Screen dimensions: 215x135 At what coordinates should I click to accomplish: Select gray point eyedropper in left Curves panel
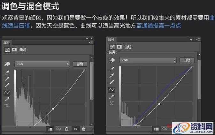coord(7,79)
